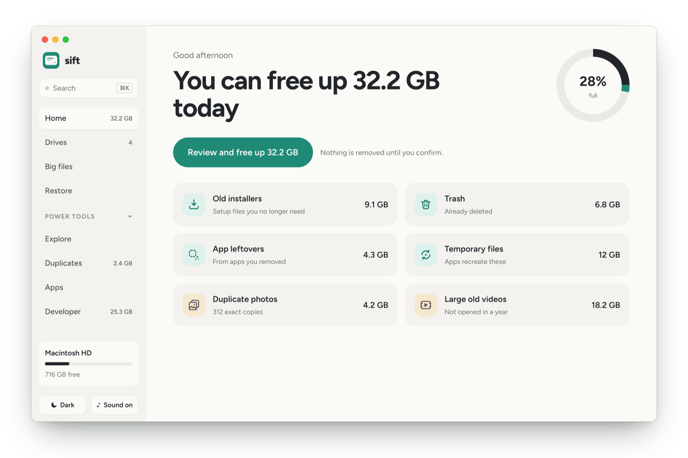This screenshot has width=688, height=458.
Task: Click the sift app logo icon
Action: [51, 61]
